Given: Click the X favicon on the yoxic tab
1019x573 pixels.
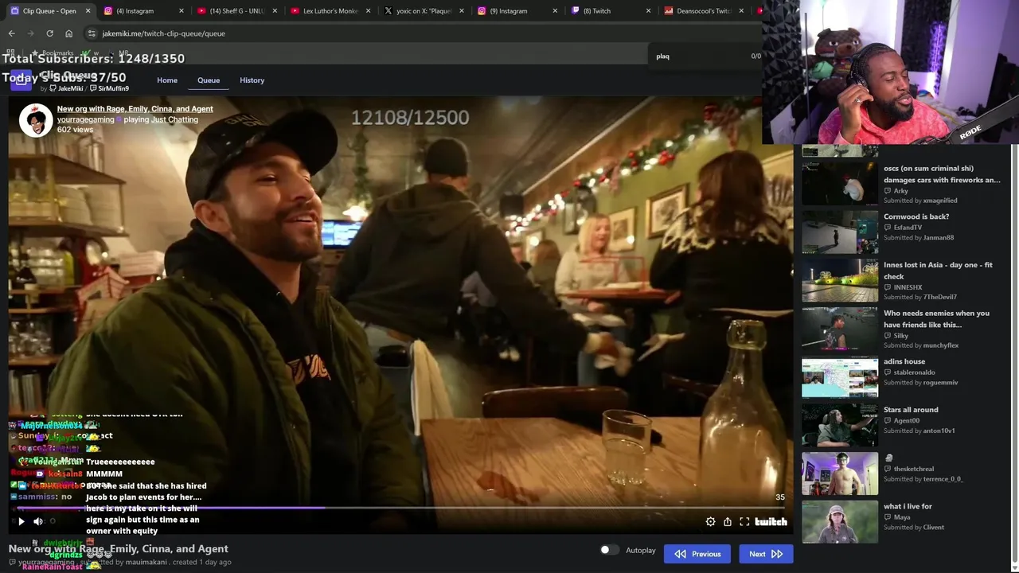Looking at the screenshot, I should (x=388, y=11).
